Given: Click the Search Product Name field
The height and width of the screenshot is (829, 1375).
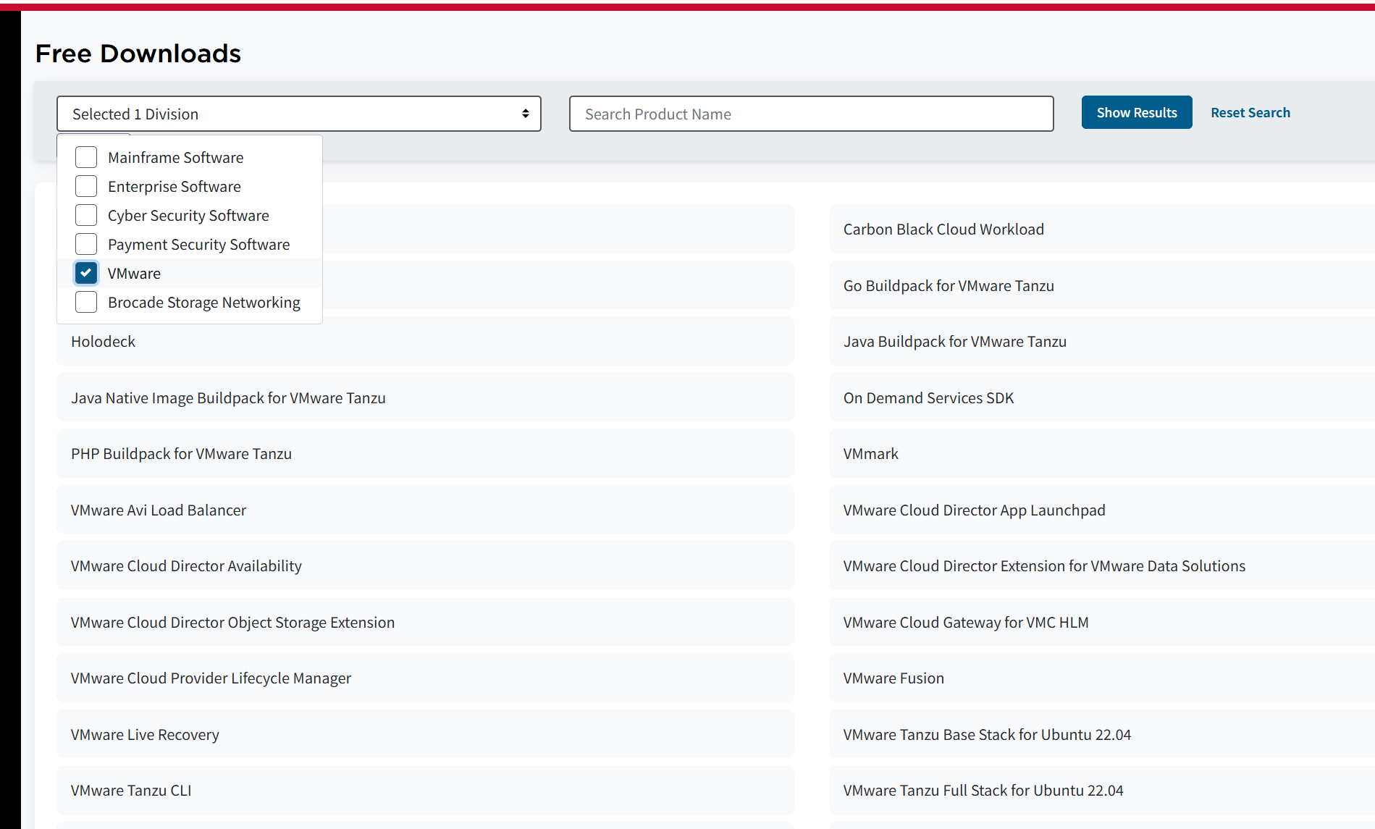Looking at the screenshot, I should click(x=812, y=114).
